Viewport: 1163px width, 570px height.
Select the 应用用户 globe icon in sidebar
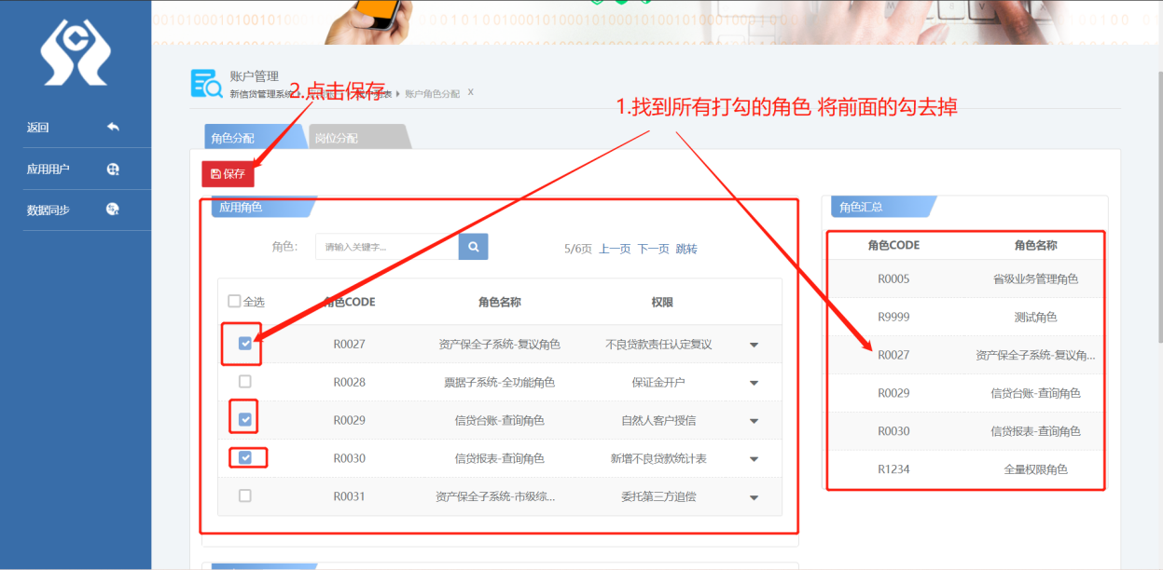click(x=112, y=169)
